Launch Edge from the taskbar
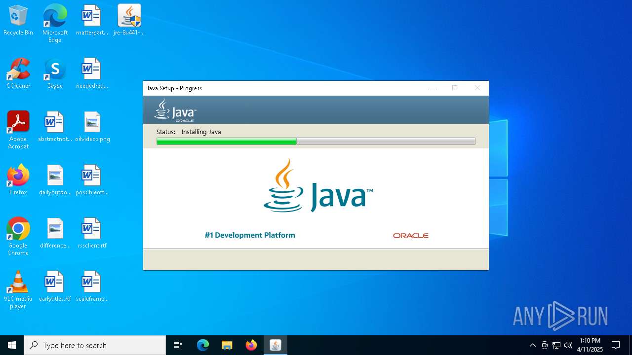This screenshot has height=355, width=632. 203,345
